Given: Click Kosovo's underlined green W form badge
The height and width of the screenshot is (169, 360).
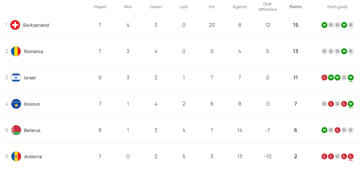Looking at the screenshot, I should [351, 104].
